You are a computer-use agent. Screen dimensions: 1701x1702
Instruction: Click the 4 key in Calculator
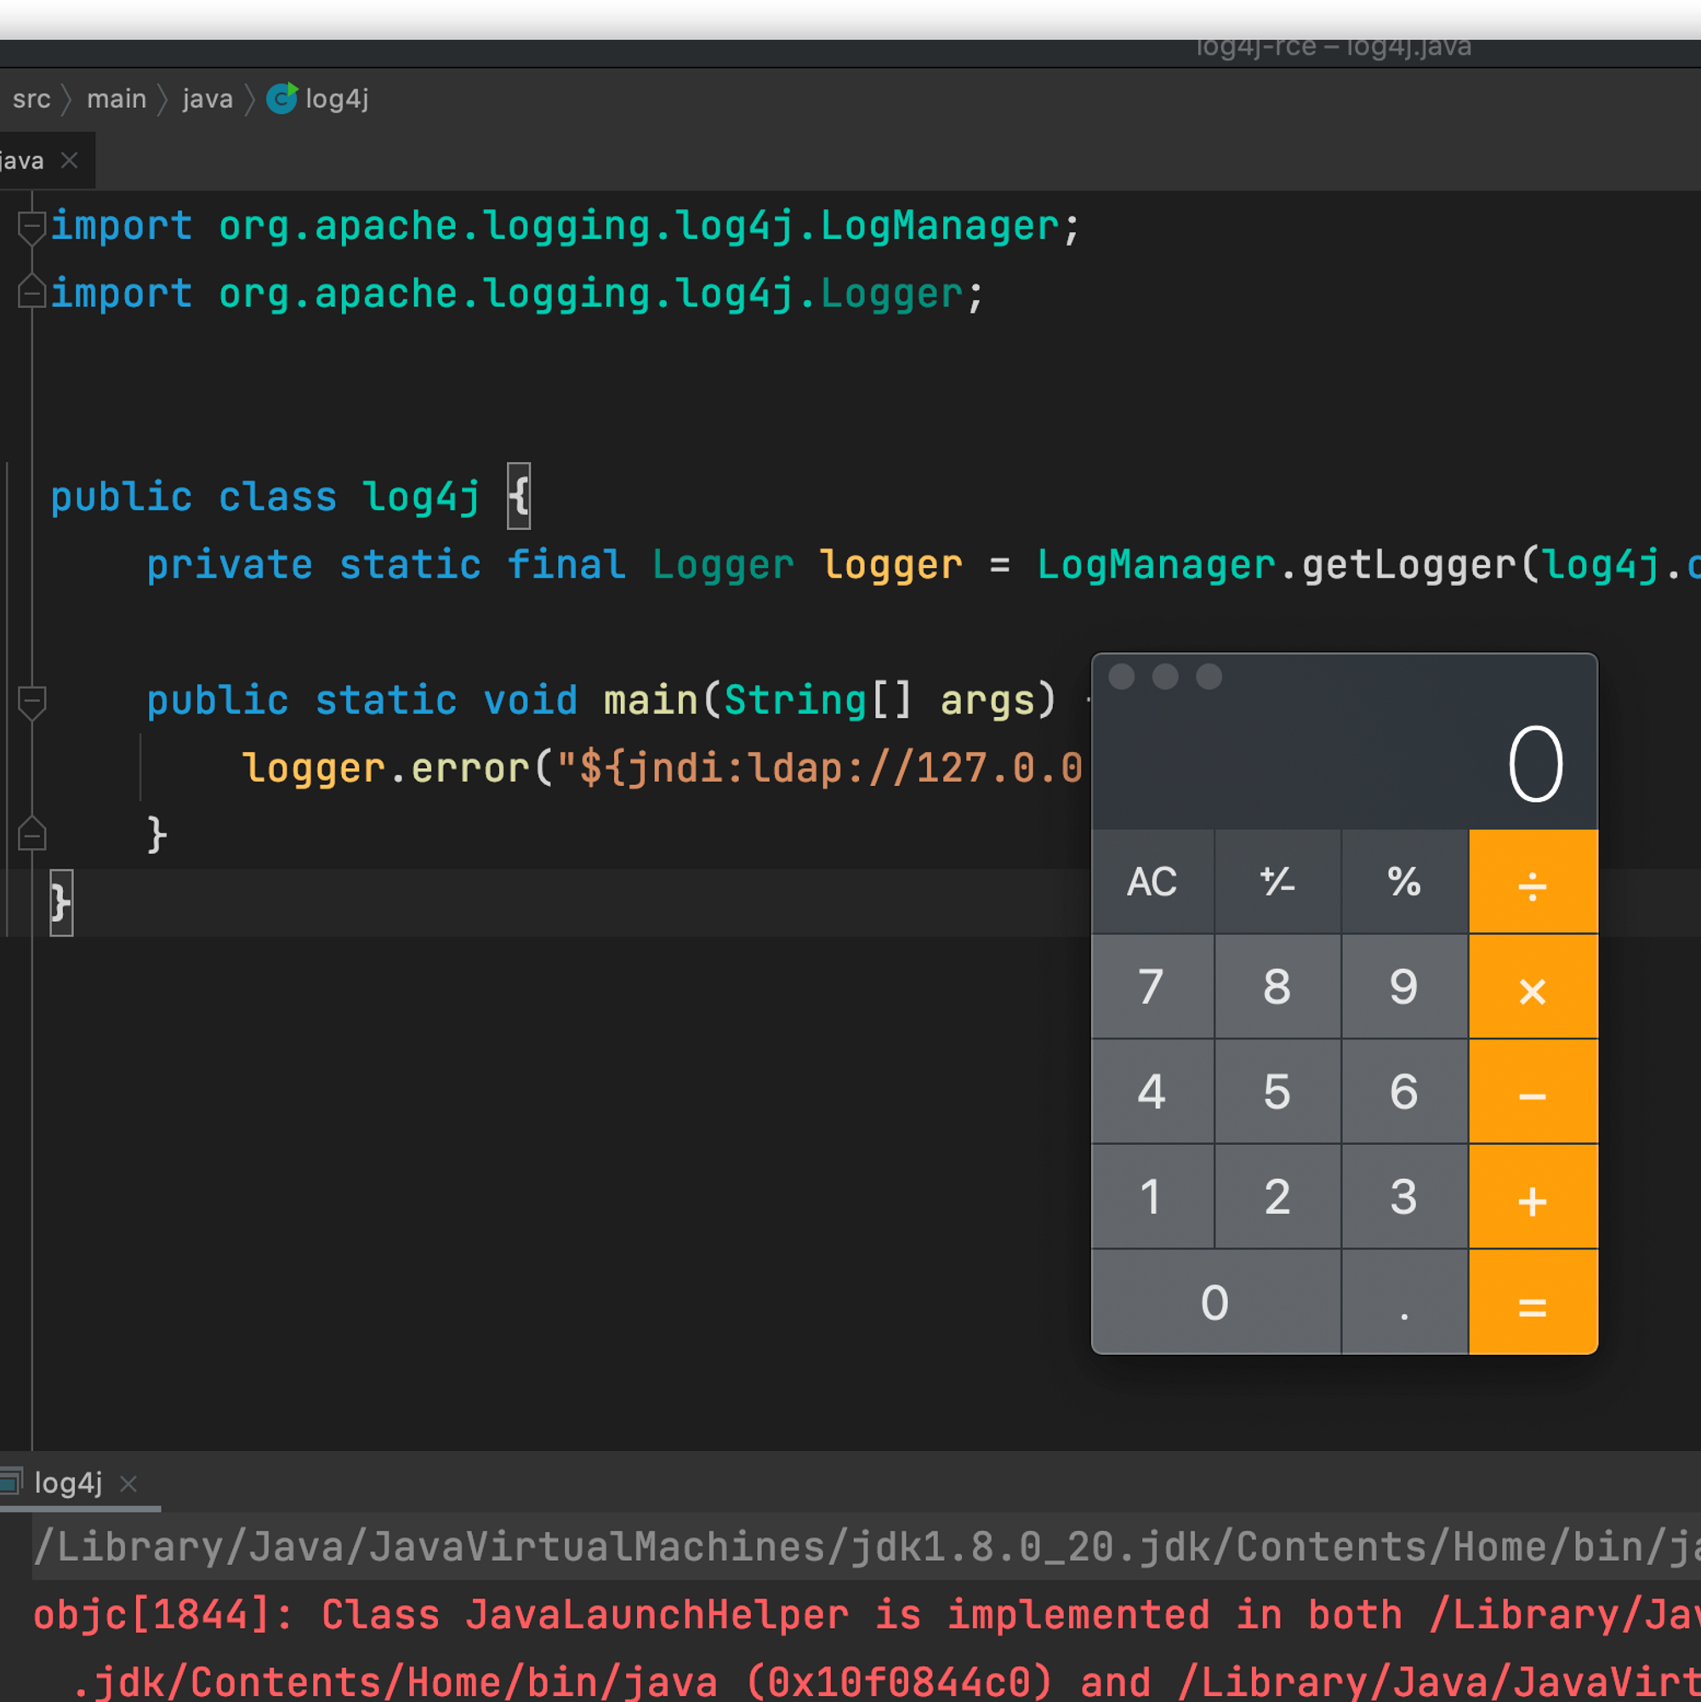point(1152,1091)
